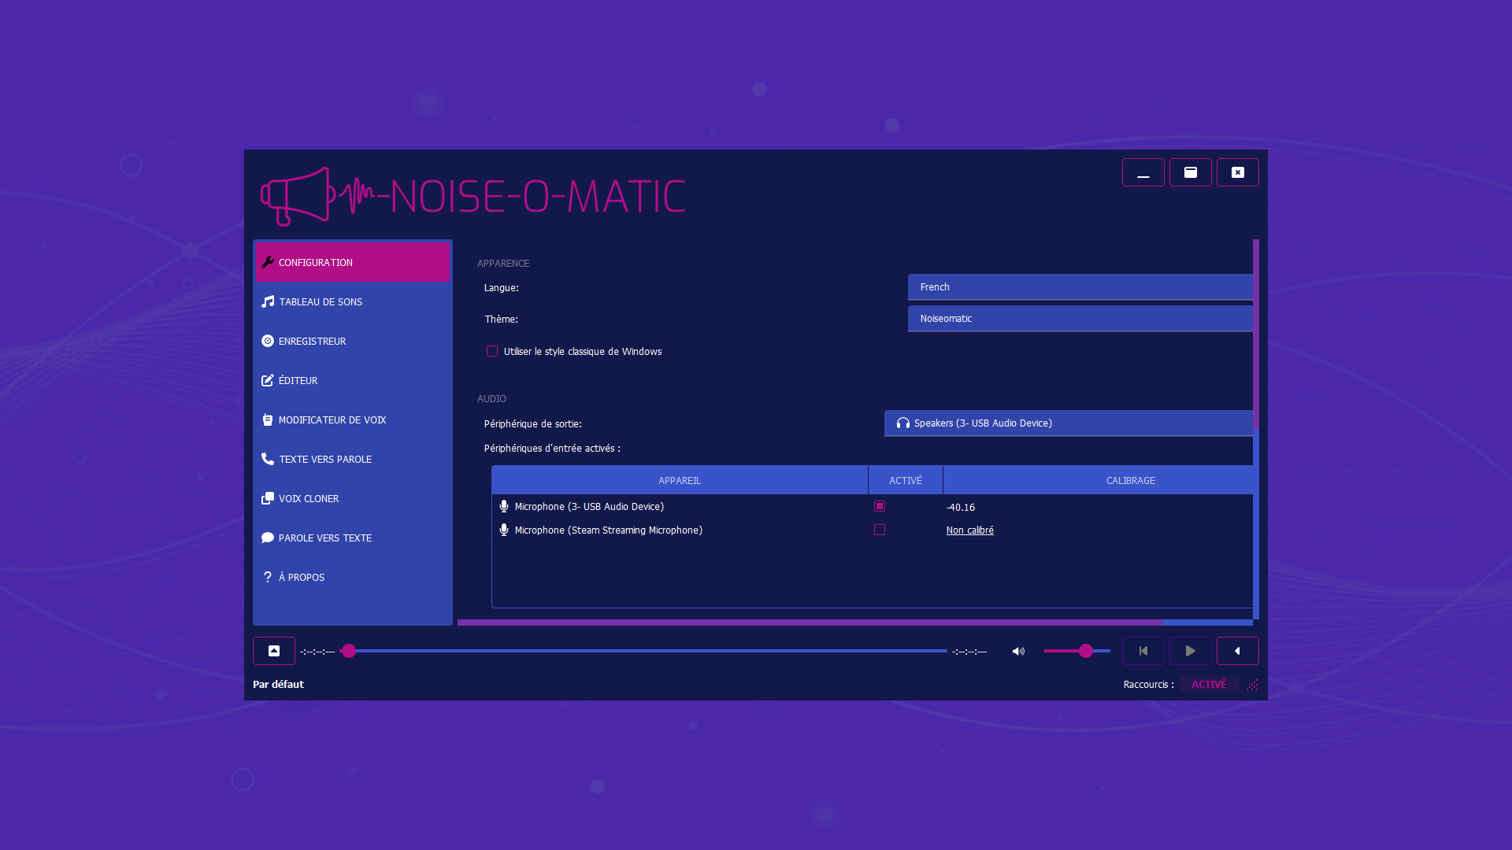Open the Thème dropdown showing Noiseomatic
Image resolution: width=1512 pixels, height=850 pixels.
coord(1080,319)
